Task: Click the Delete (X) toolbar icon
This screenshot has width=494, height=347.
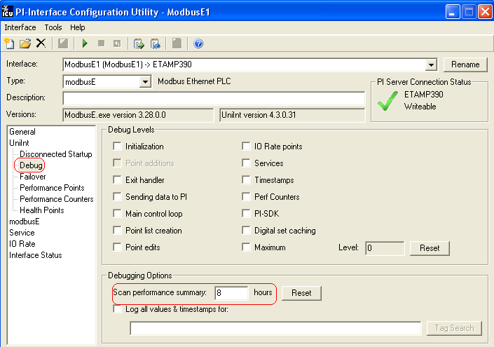Action: 41,43
